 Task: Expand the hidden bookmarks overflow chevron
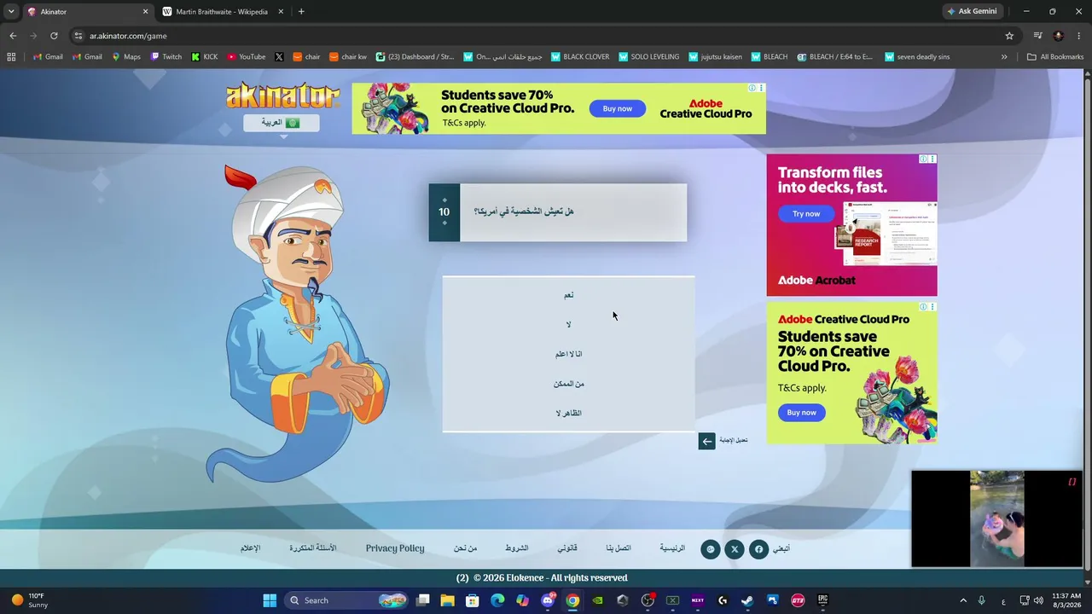(x=1004, y=57)
